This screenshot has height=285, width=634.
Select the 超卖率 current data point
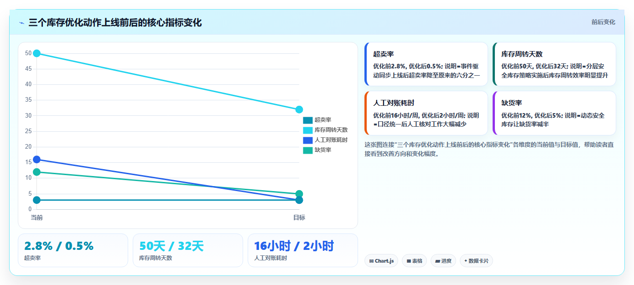point(37,200)
